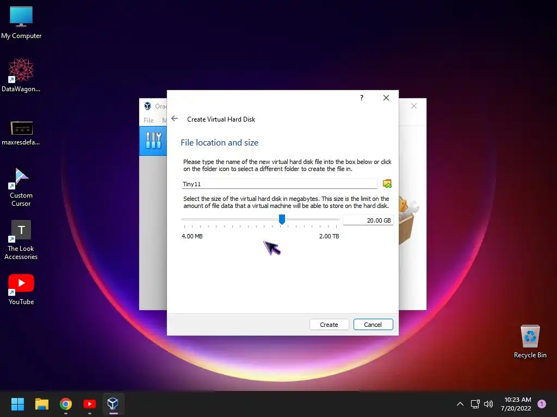Viewport: 557px width, 417px height.
Task: Click the File location and size heading
Action: pyautogui.click(x=220, y=143)
